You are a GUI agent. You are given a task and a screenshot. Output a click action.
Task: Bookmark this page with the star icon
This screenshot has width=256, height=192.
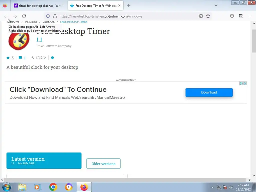click(208, 16)
